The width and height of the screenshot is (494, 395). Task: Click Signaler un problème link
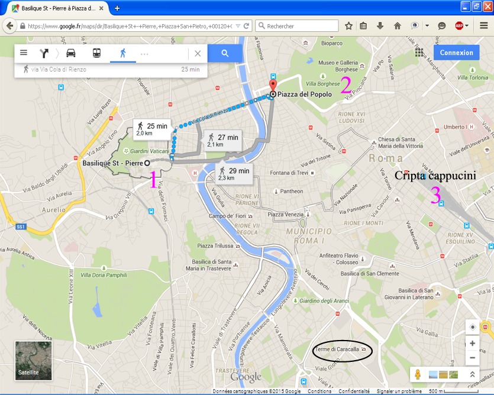[399, 391]
